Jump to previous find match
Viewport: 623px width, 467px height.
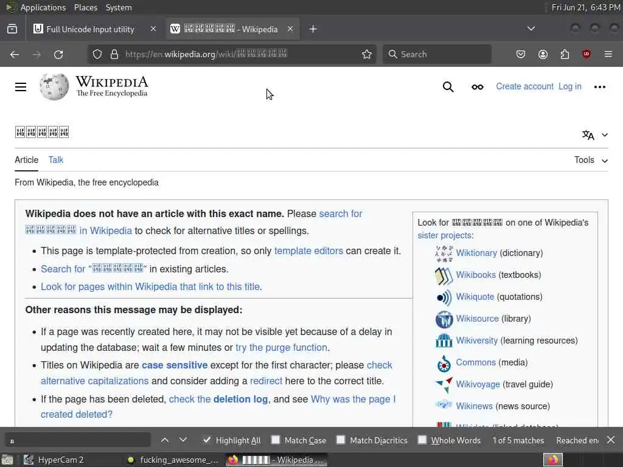pos(165,440)
